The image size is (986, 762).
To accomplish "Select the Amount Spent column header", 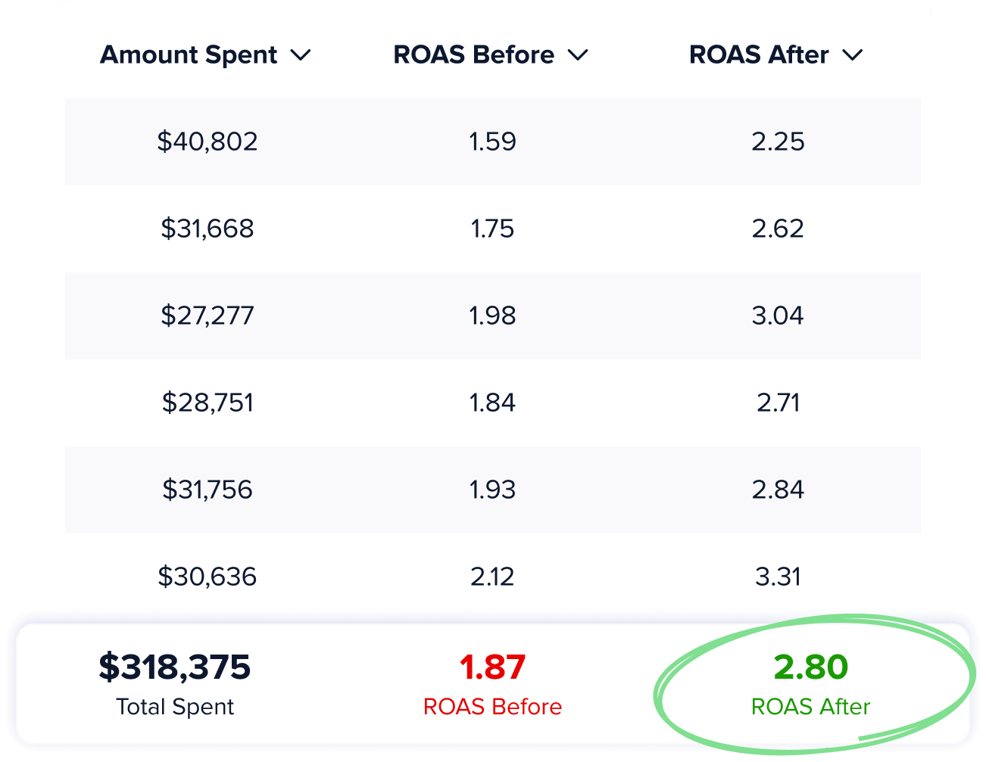I will [x=189, y=55].
